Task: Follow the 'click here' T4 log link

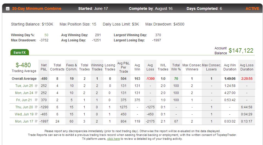Action: [x=113, y=139]
